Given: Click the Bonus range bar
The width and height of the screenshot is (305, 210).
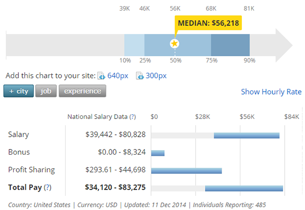Looking at the screenshot, I should (x=158, y=153).
